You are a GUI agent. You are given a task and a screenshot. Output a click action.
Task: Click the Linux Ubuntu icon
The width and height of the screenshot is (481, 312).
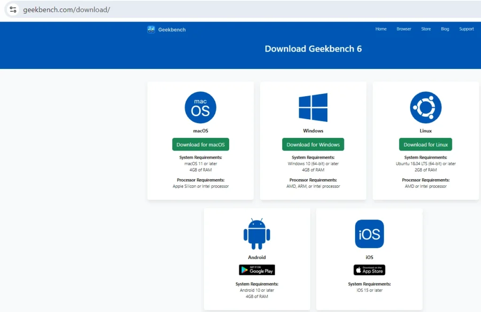(425, 107)
